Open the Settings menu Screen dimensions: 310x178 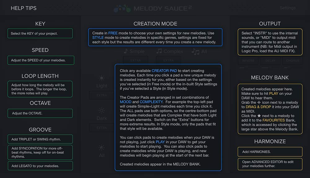coord(288,8)
